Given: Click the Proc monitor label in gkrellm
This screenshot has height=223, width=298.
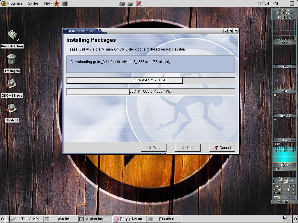Looking at the screenshot, I should (x=285, y=66).
